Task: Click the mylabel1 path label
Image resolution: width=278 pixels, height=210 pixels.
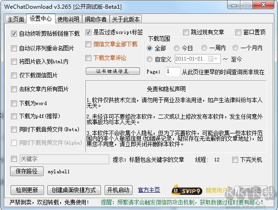Action: 59,171
